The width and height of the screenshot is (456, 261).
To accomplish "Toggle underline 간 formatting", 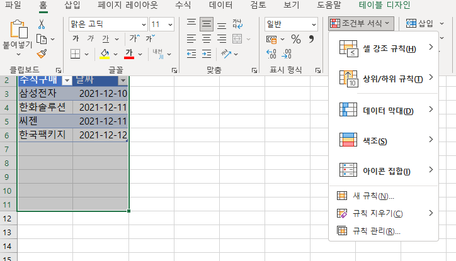I will pyautogui.click(x=106, y=38).
